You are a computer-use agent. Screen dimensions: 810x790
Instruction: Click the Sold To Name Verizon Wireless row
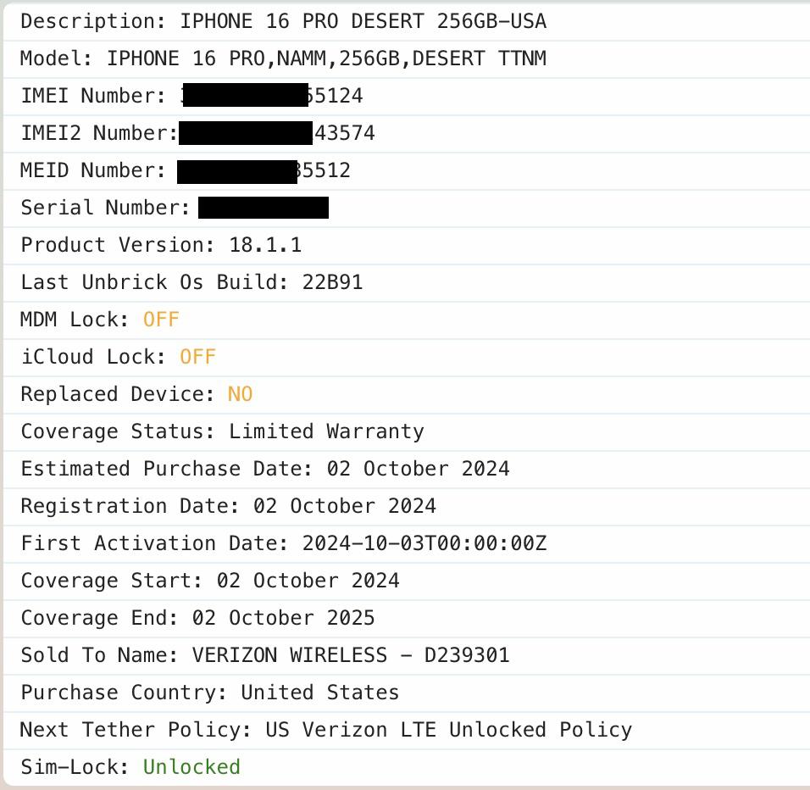[x=265, y=655]
